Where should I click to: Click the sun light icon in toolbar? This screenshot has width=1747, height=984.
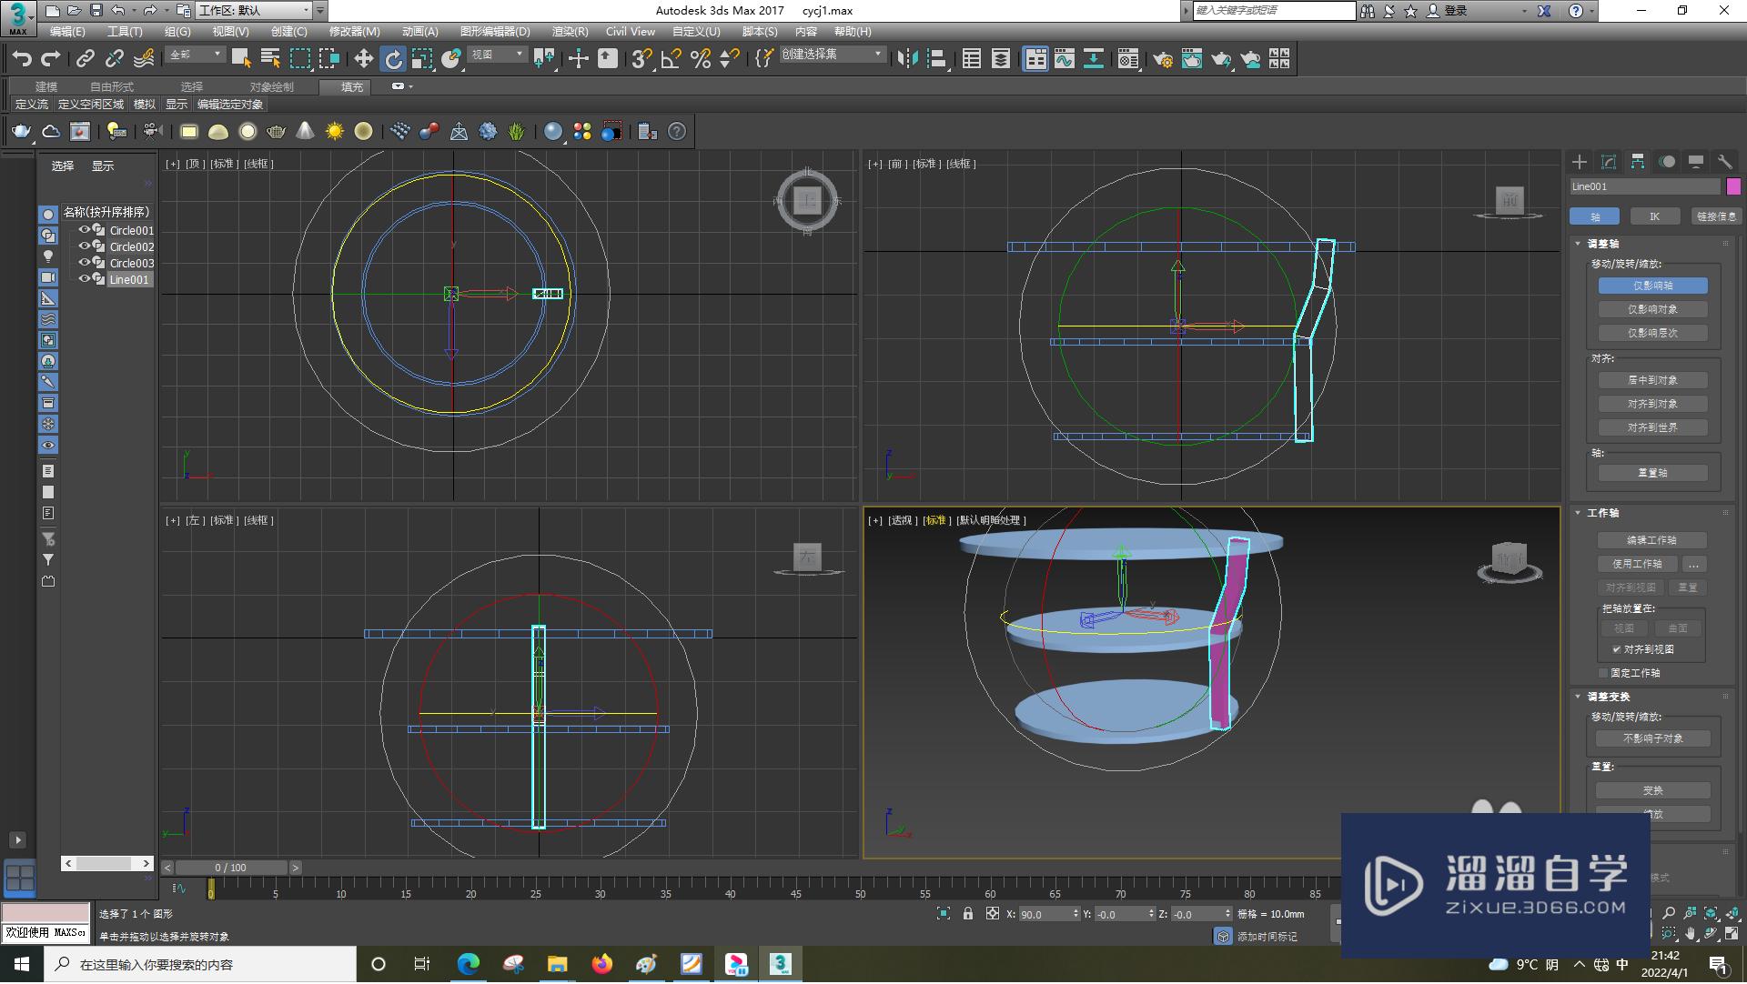click(x=335, y=132)
